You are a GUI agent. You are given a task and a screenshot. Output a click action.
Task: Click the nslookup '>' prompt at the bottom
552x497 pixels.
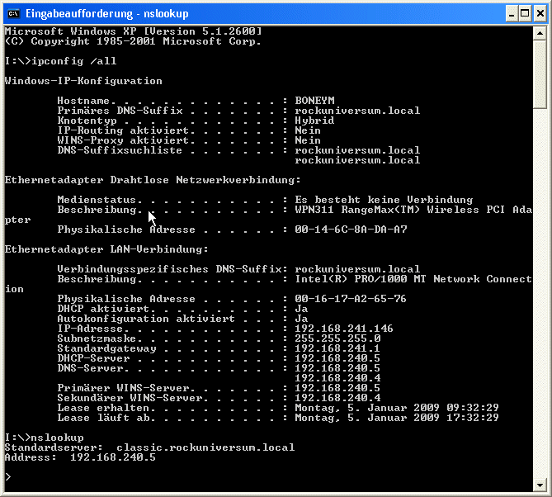pos(8,477)
